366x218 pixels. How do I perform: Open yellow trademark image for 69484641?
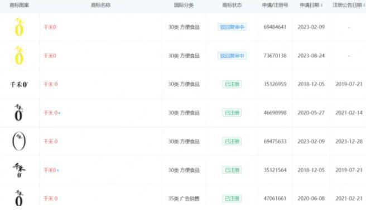pos(19,27)
